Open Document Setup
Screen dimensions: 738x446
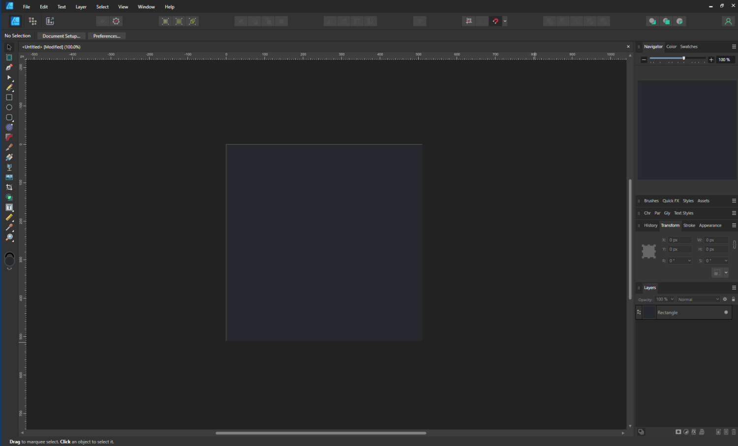click(61, 35)
